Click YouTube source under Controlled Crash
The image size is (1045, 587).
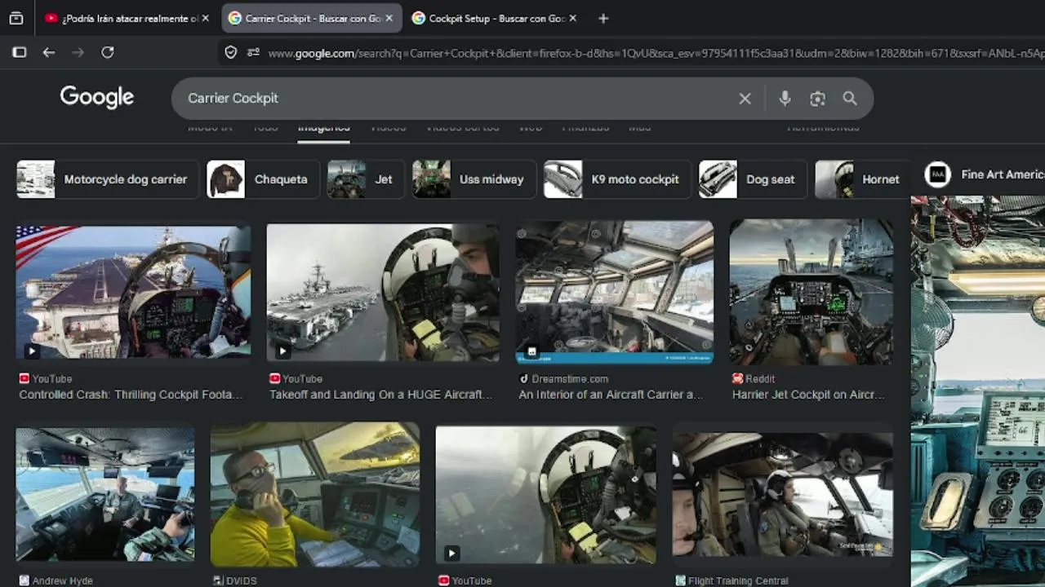pyautogui.click(x=52, y=379)
